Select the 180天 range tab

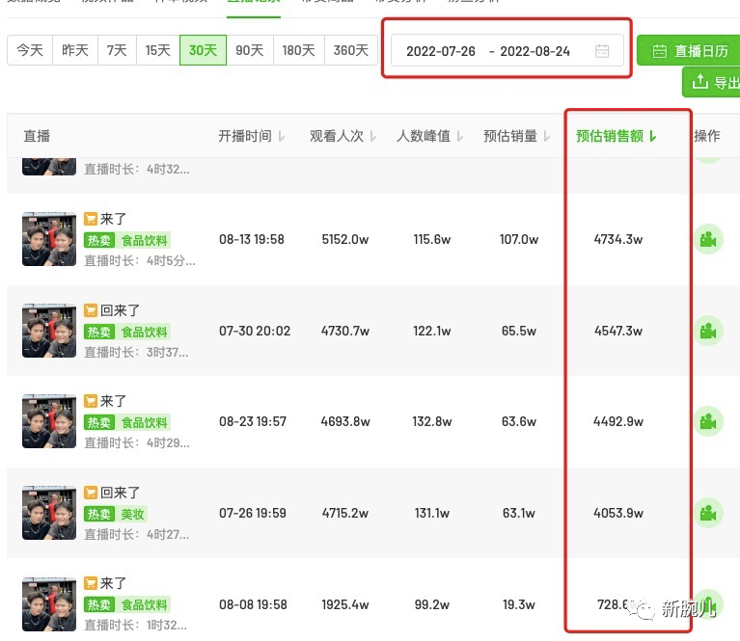298,50
